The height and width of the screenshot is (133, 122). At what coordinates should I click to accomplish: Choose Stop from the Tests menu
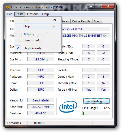(x=38, y=26)
